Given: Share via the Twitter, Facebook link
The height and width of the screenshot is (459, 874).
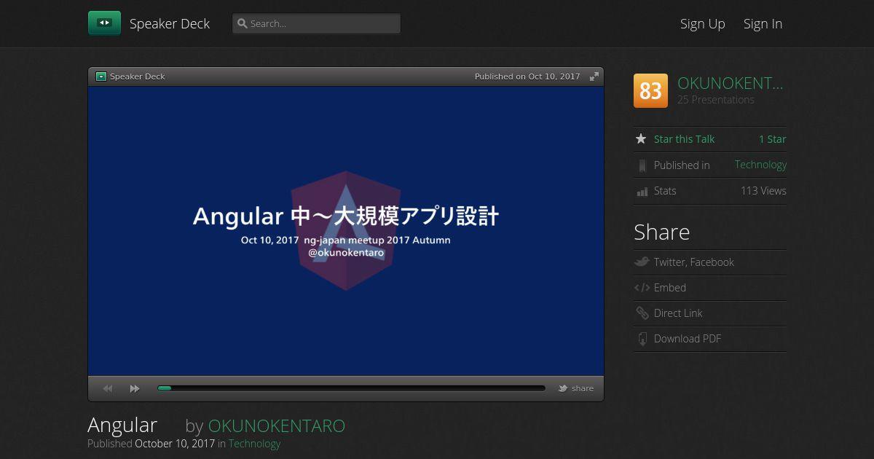Looking at the screenshot, I should coord(693,262).
